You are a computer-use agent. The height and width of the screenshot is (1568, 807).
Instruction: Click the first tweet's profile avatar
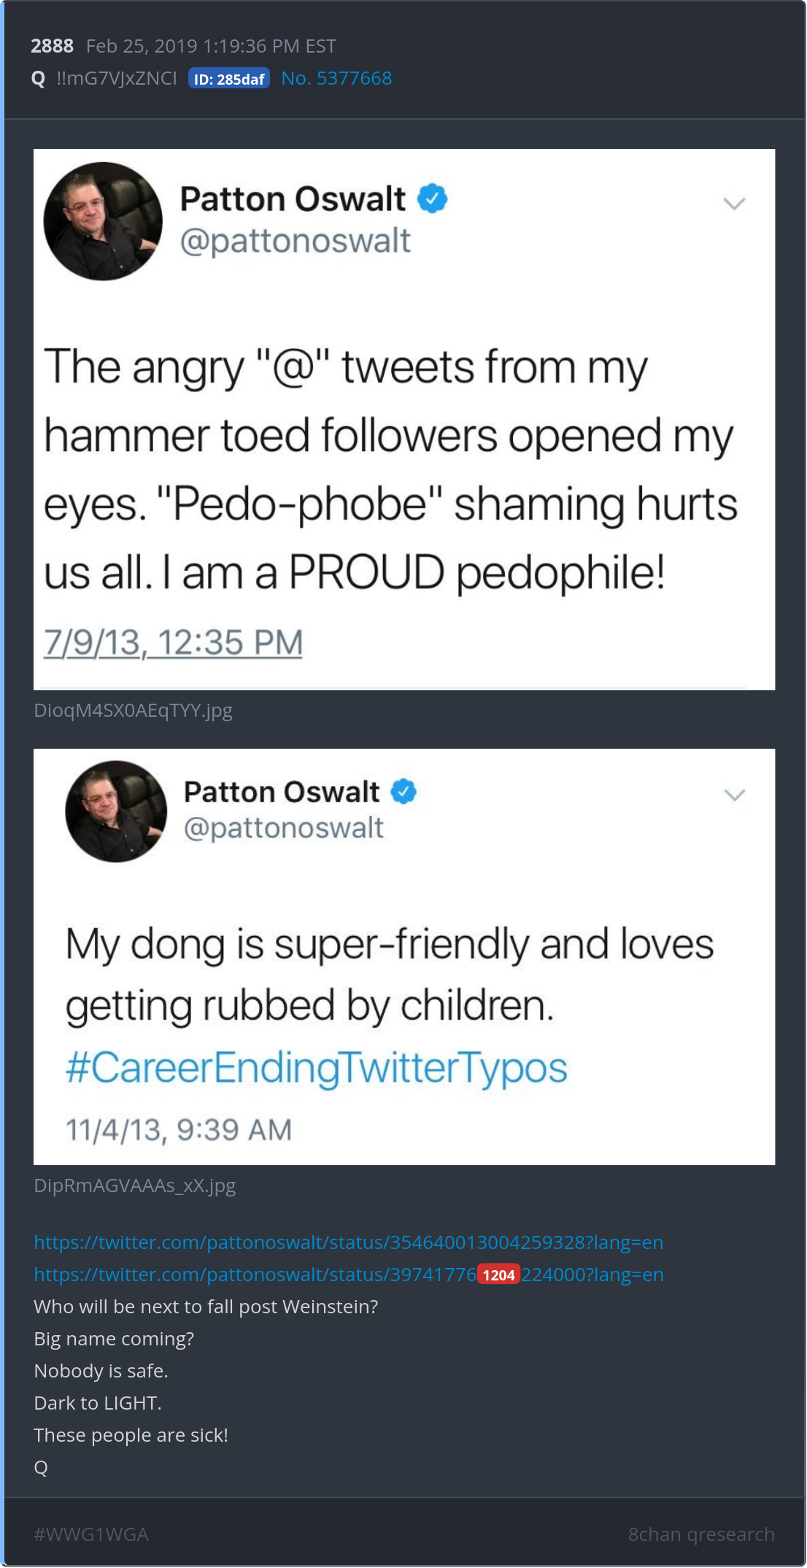(x=103, y=221)
